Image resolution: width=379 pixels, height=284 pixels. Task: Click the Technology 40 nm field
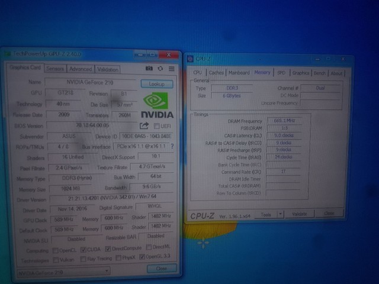pos(63,104)
